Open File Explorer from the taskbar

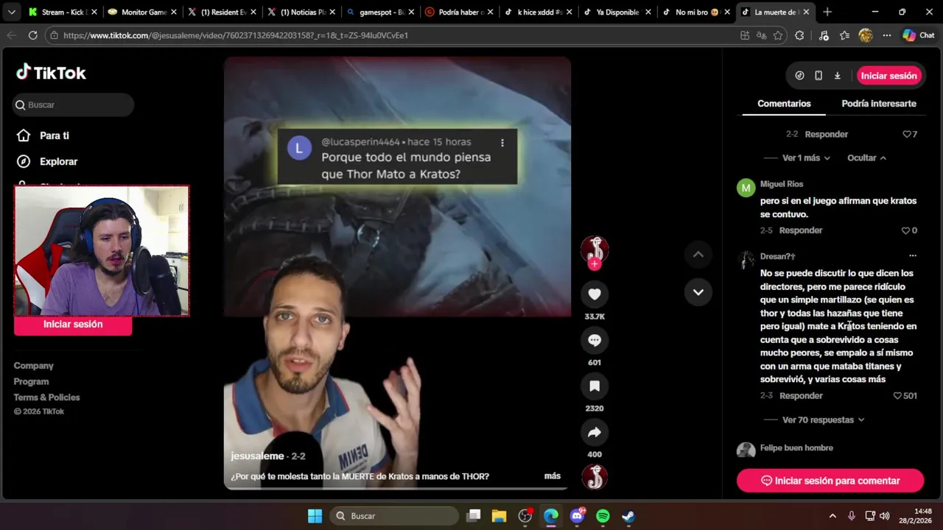point(499,516)
